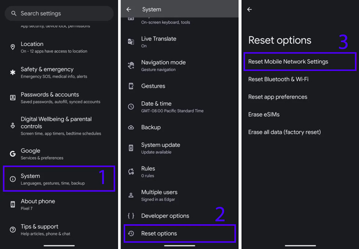Click the Date & time clock icon

(131, 107)
